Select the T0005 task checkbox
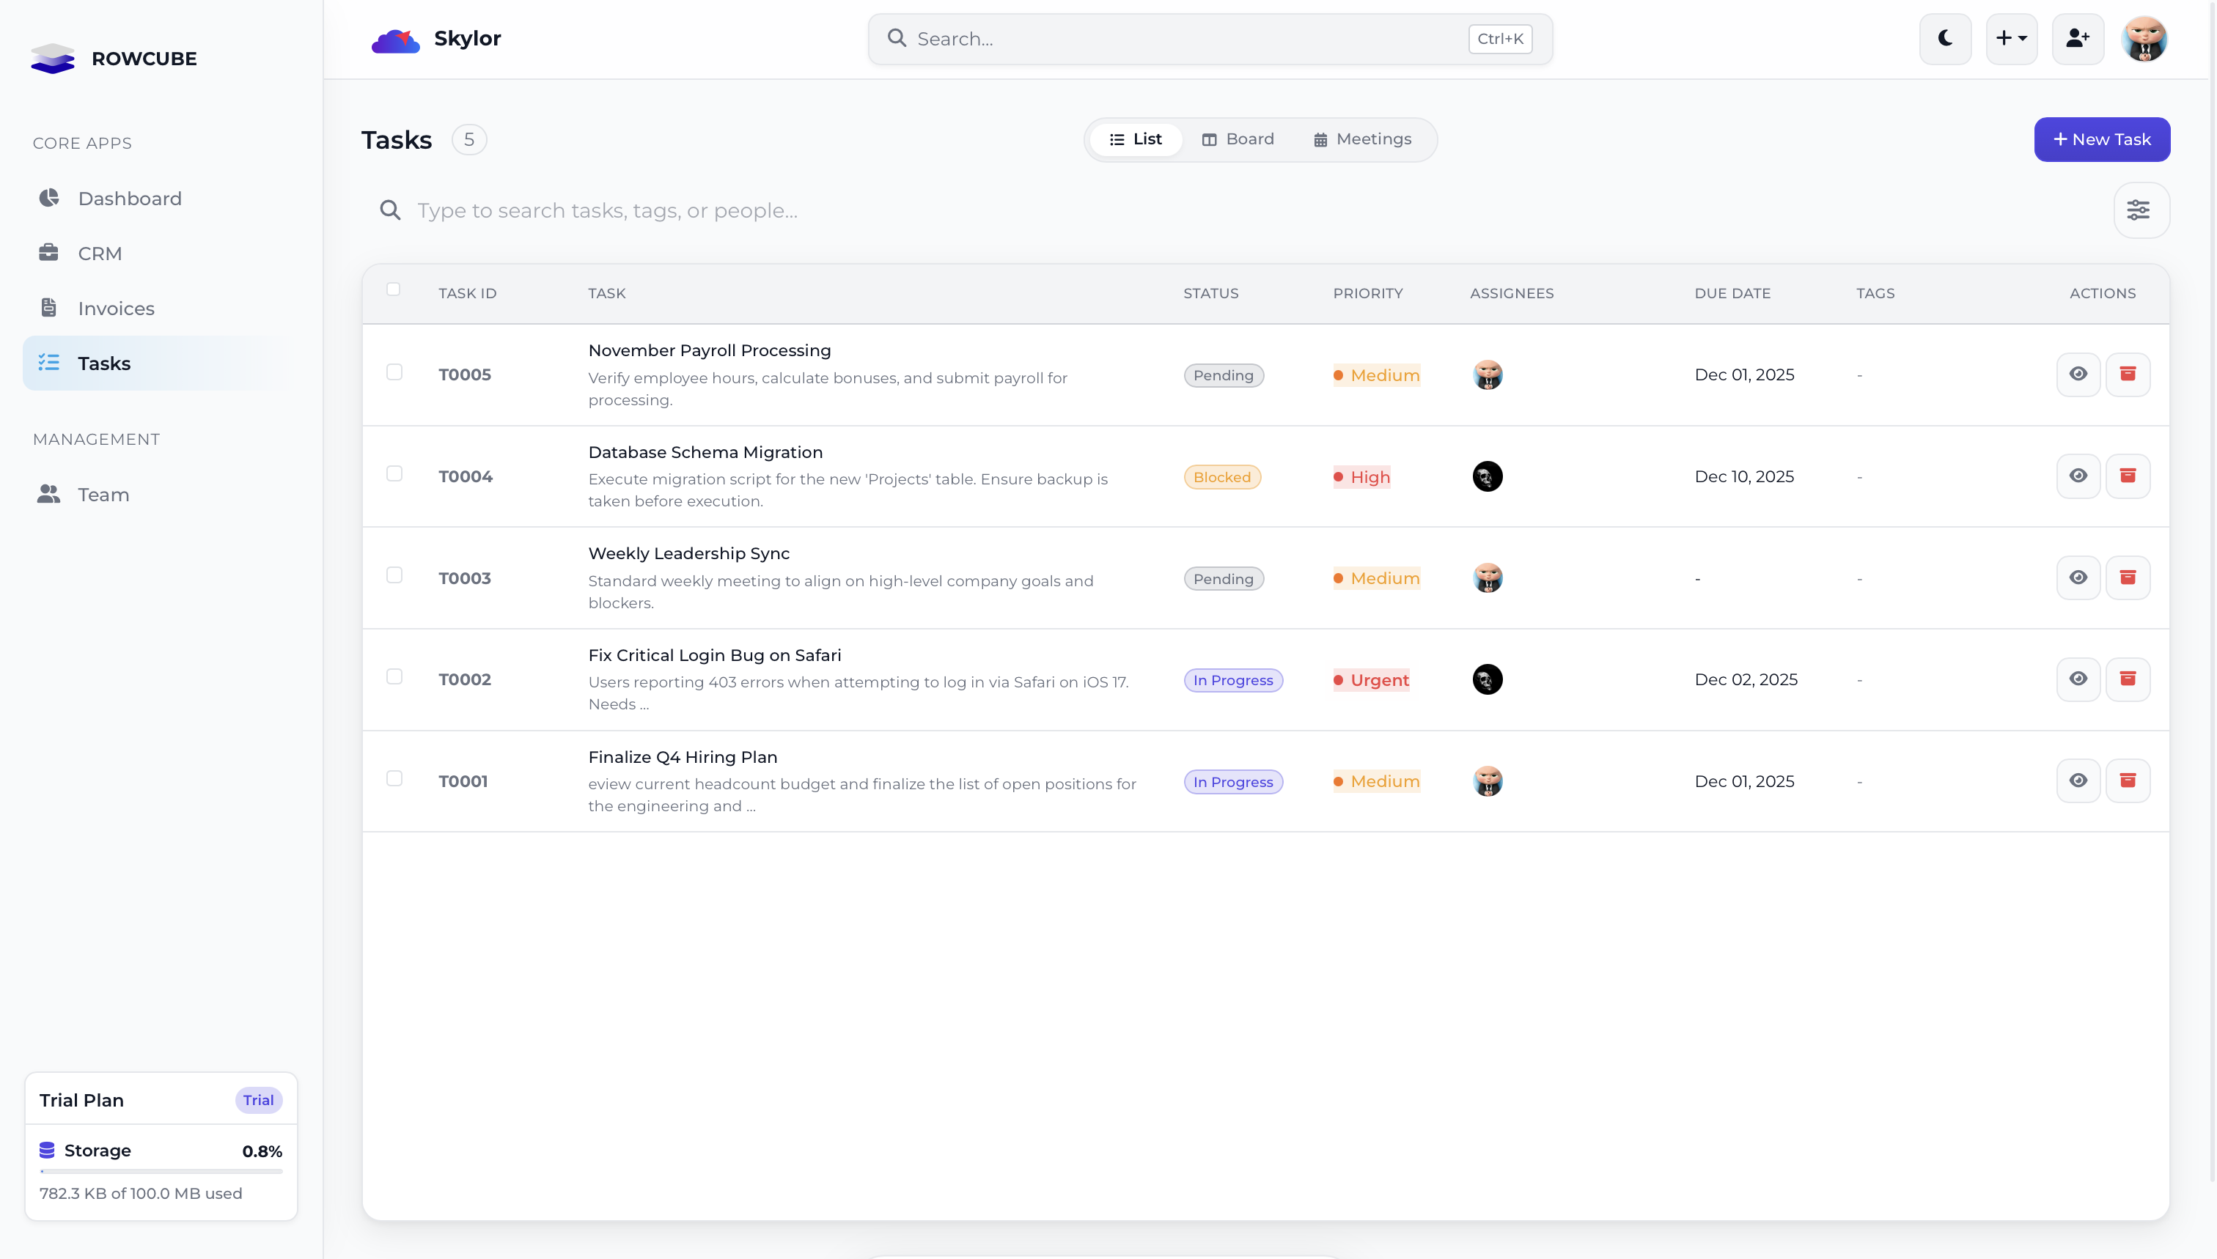This screenshot has height=1259, width=2217. (x=394, y=373)
